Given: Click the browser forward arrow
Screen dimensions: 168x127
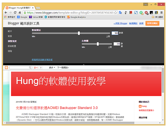Looking at the screenshot, I should (x=10, y=13).
